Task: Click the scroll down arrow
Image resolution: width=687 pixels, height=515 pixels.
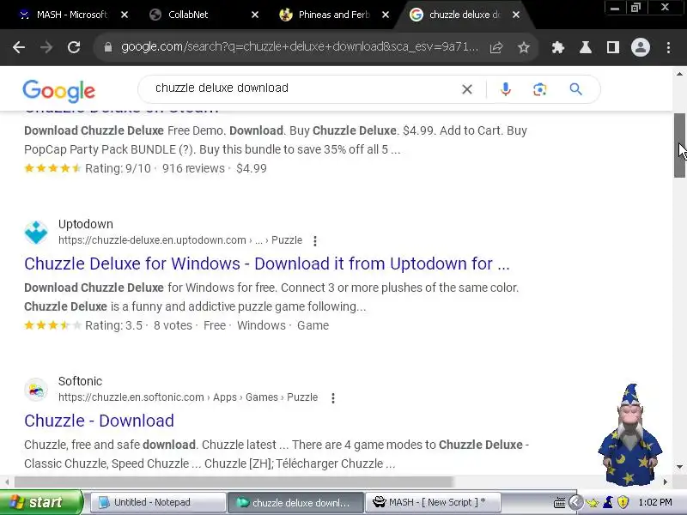Action: tap(679, 467)
